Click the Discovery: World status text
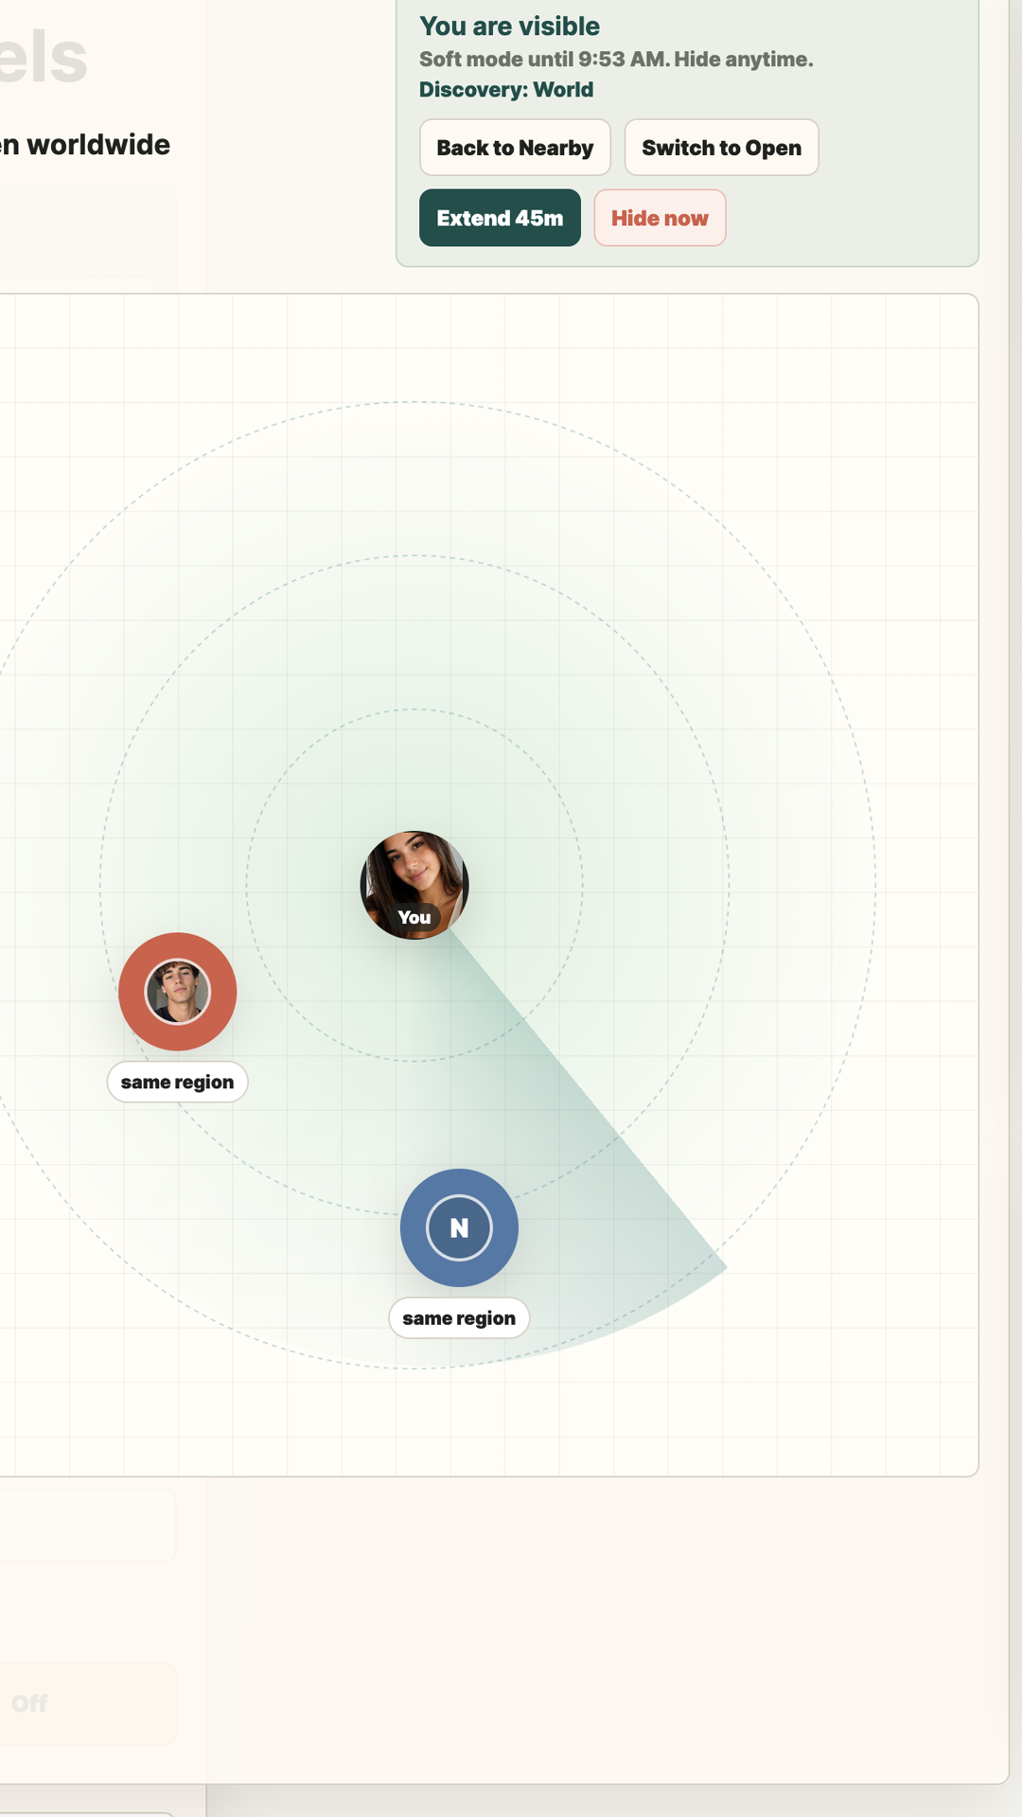The height and width of the screenshot is (1817, 1022). tap(506, 89)
